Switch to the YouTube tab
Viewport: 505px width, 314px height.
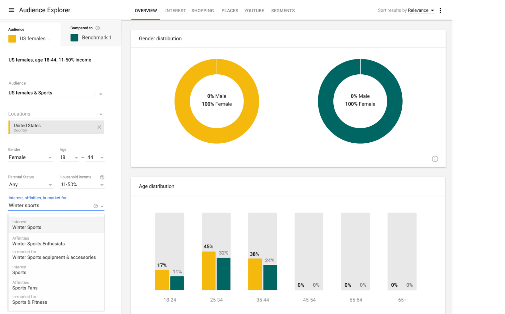(254, 11)
